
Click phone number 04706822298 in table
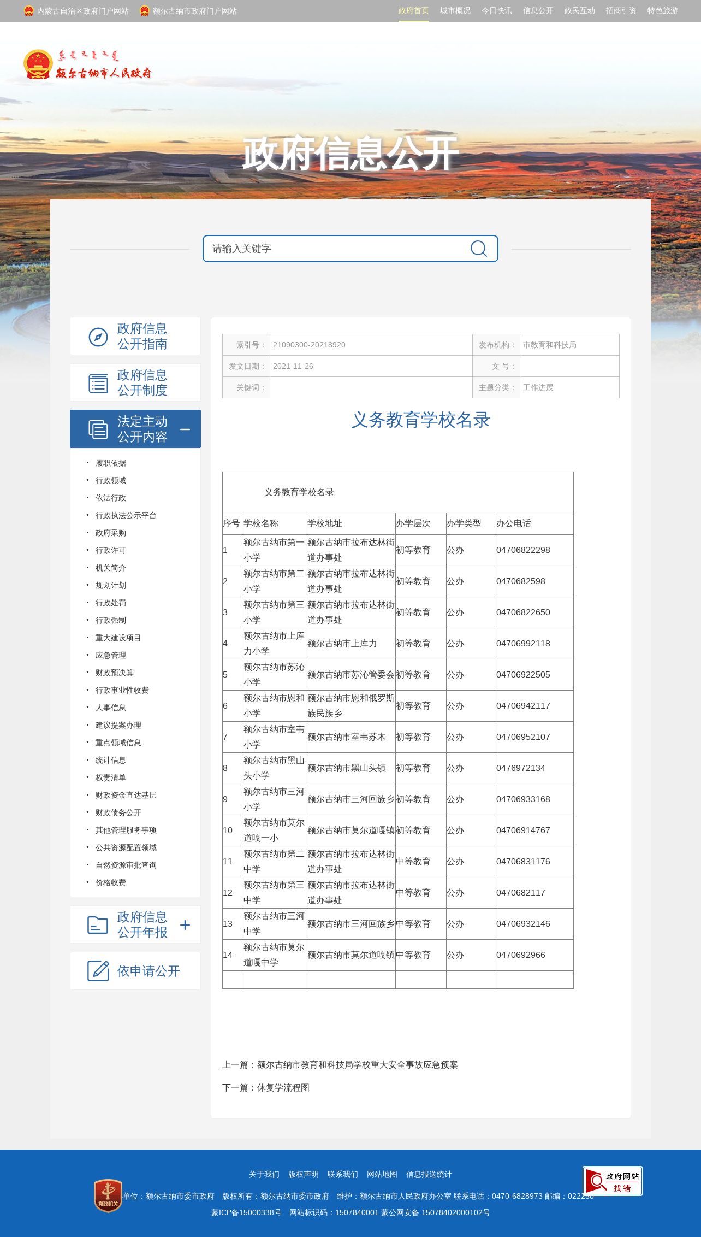coord(523,550)
